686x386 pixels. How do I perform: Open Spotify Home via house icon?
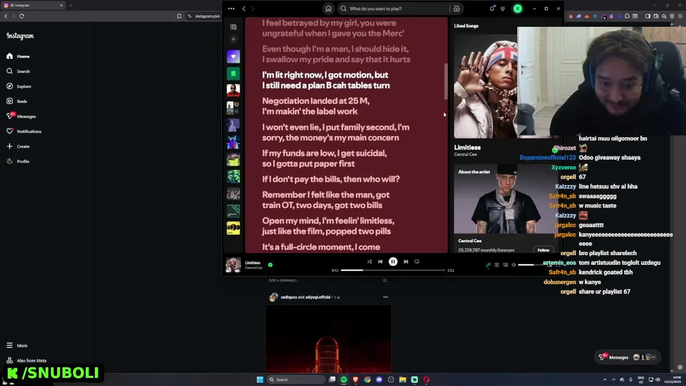pyautogui.click(x=329, y=9)
